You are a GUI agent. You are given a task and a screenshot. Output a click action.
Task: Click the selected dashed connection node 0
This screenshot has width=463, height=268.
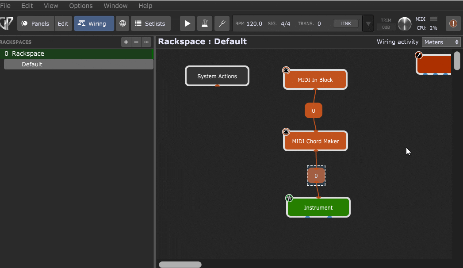[316, 176]
